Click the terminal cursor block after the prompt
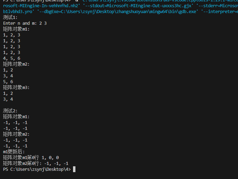The width and height of the screenshot is (238, 179). click(74, 169)
